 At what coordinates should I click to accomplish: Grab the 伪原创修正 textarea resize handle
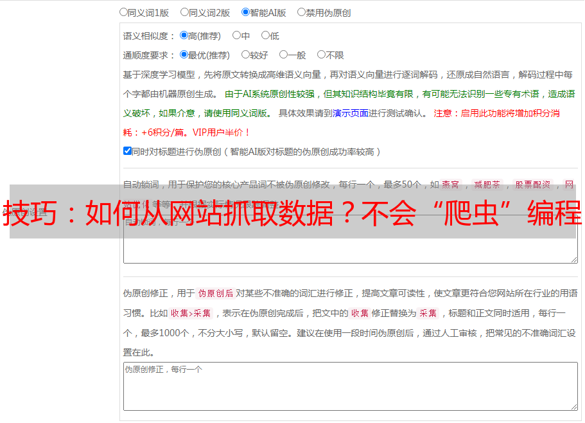(x=574, y=407)
